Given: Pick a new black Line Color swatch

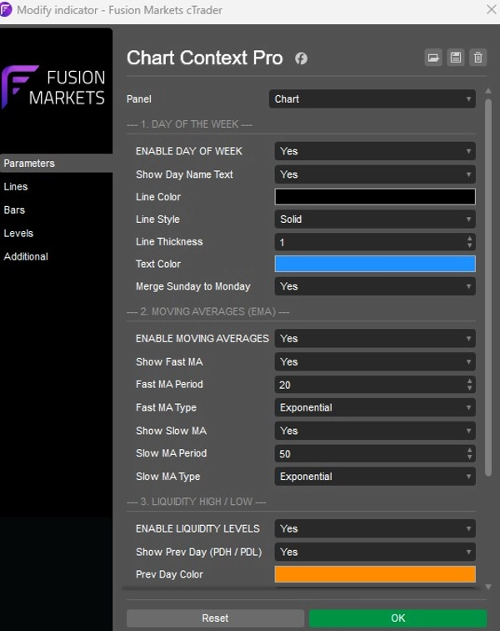Looking at the screenshot, I should coord(375,197).
